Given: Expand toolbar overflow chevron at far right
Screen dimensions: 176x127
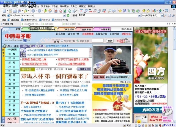Looking at the screenshot, I should click(x=174, y=10).
